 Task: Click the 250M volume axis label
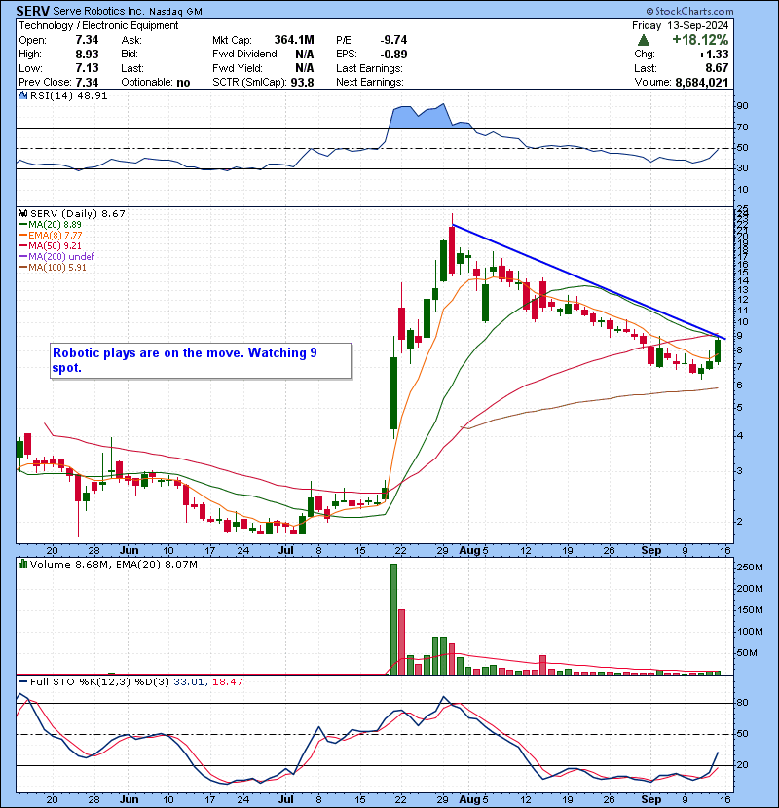tap(750, 567)
